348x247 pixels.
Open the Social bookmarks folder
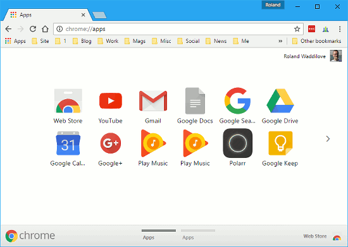pyautogui.click(x=189, y=41)
